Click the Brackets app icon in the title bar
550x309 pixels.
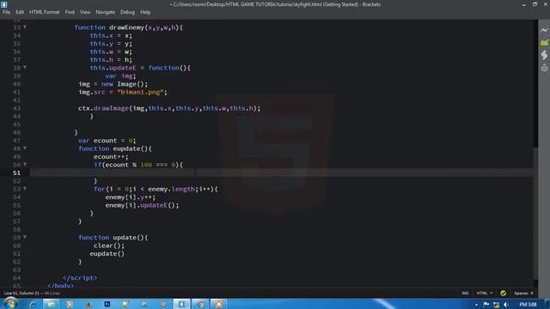click(3, 4)
